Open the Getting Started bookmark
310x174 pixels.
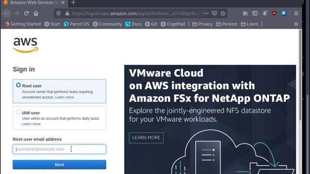(23, 24)
